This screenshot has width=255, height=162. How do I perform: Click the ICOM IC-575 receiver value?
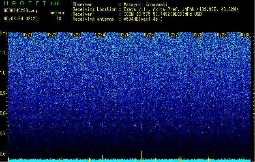coord(163,14)
